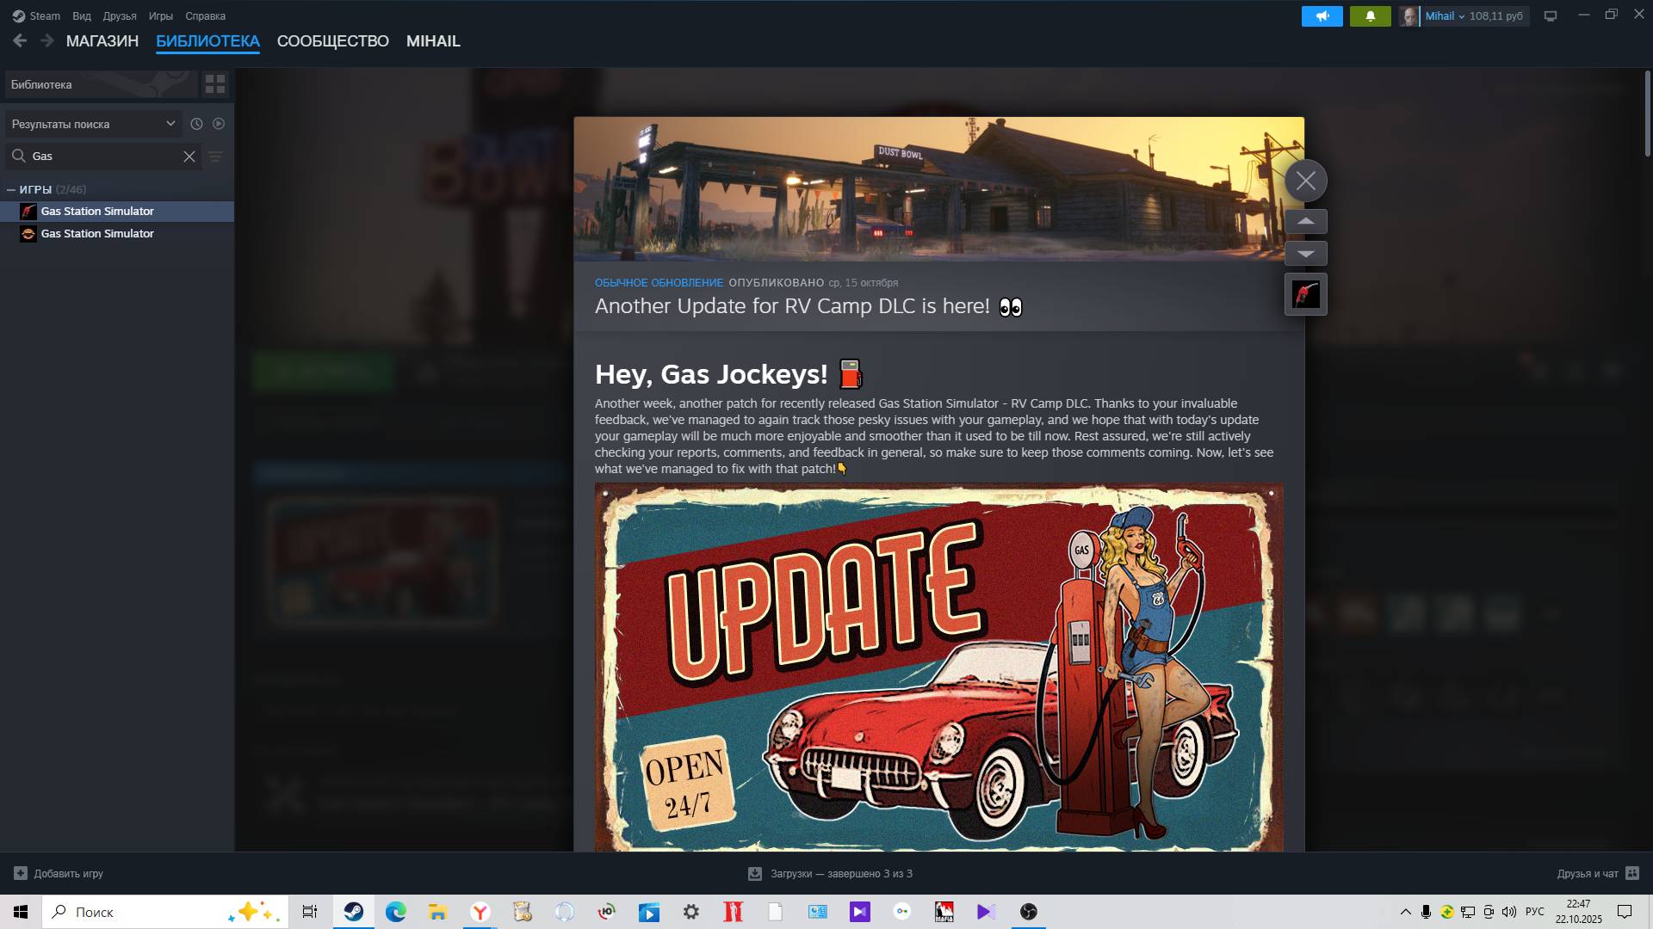Toggle ready-to-play filter icon
Image resolution: width=1653 pixels, height=929 pixels.
click(x=219, y=124)
